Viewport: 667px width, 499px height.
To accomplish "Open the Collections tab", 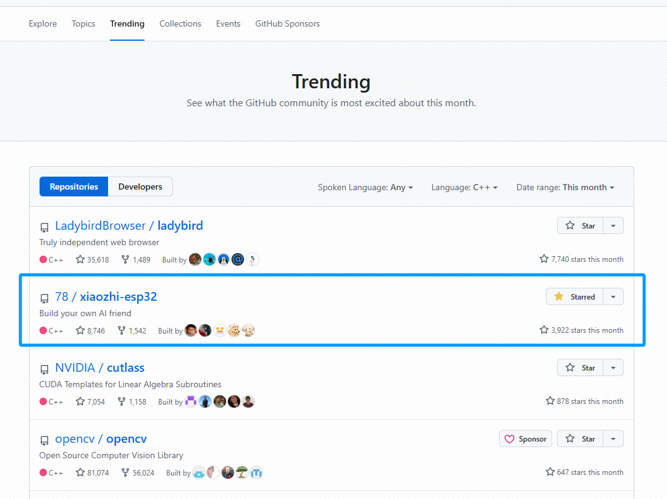I will pos(180,24).
